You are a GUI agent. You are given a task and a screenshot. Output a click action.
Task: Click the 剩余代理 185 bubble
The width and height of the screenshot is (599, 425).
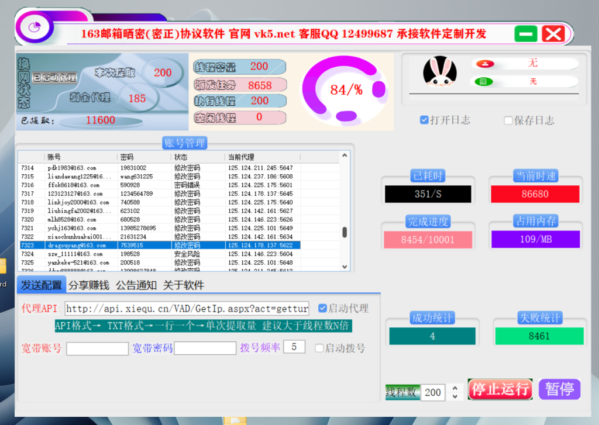click(x=137, y=99)
